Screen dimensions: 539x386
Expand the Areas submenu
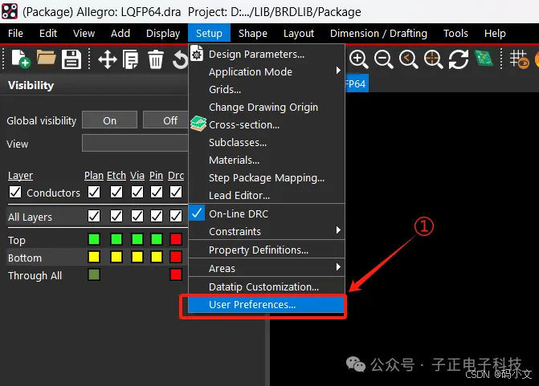click(x=267, y=268)
